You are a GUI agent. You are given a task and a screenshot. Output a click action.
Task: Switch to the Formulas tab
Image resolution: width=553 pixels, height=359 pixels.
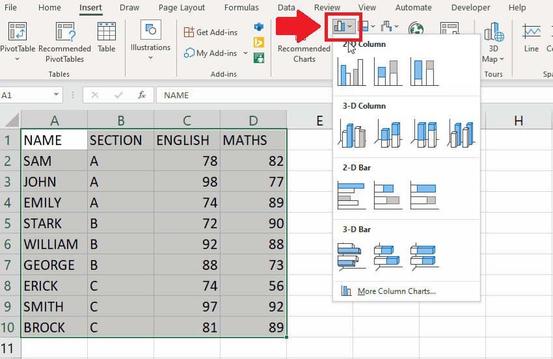coord(241,7)
